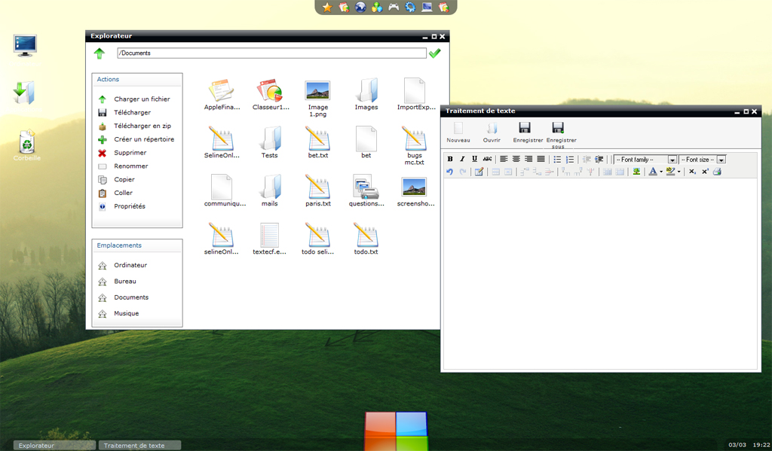This screenshot has width=772, height=451.
Task: Open the Font size dropdown
Action: click(702, 160)
